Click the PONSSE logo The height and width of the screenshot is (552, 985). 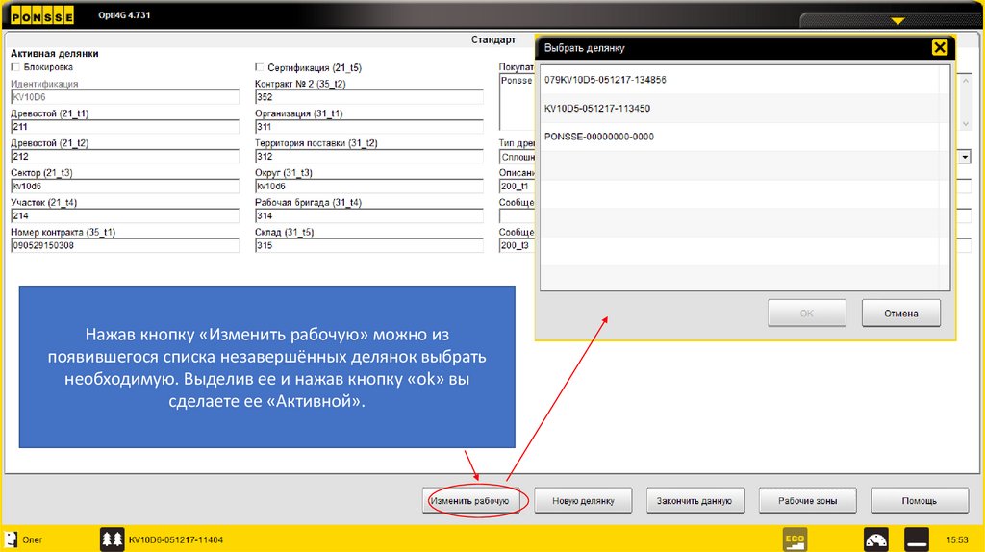(x=42, y=15)
